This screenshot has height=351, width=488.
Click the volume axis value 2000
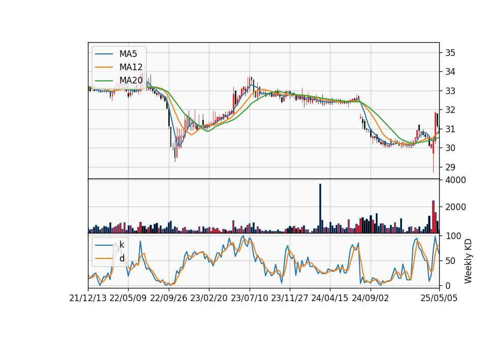[x=455, y=207]
